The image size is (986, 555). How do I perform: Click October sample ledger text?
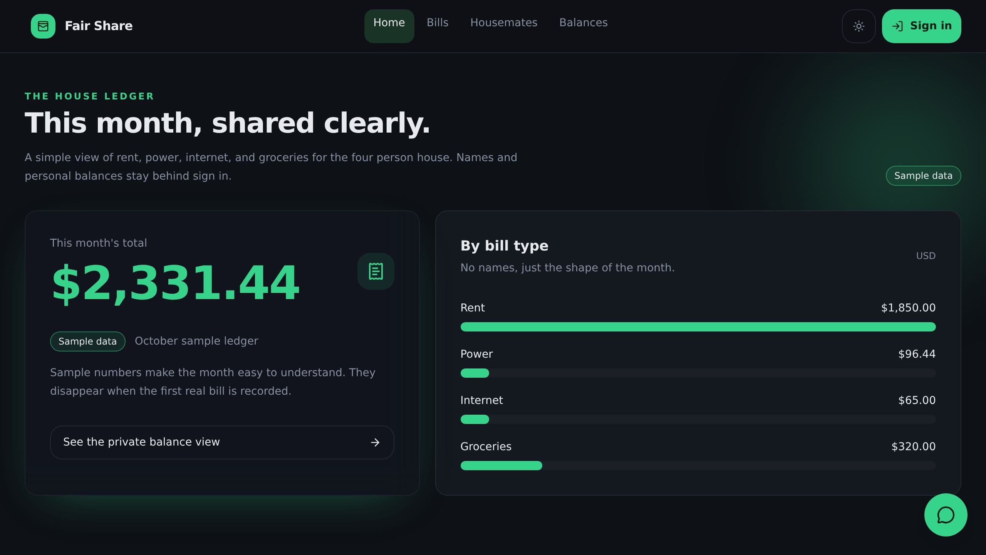(x=196, y=341)
